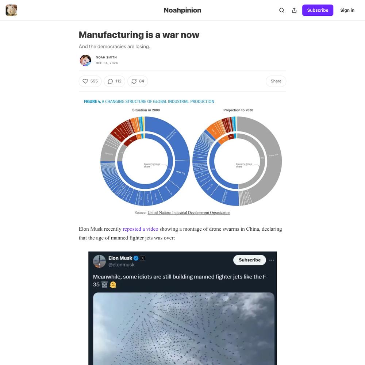The height and width of the screenshot is (365, 365).
Task: Open the 'reposted a video' link
Action: click(x=141, y=229)
